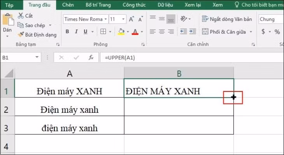Click the text orientation icon

[x=184, y=19]
